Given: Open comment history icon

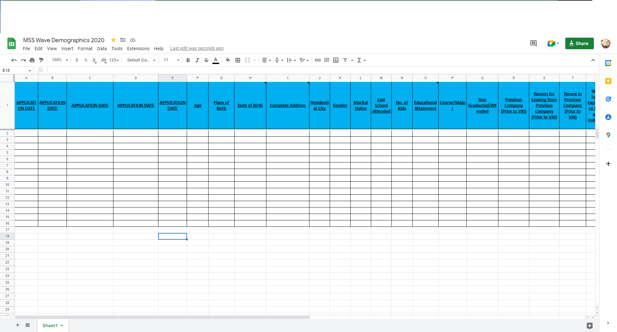Looking at the screenshot, I should click(x=533, y=43).
